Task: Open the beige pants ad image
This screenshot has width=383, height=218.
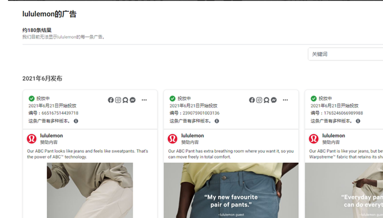Action: click(x=90, y=191)
